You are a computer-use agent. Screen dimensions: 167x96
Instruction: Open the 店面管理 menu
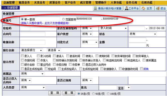pyautogui.click(x=9, y=2)
